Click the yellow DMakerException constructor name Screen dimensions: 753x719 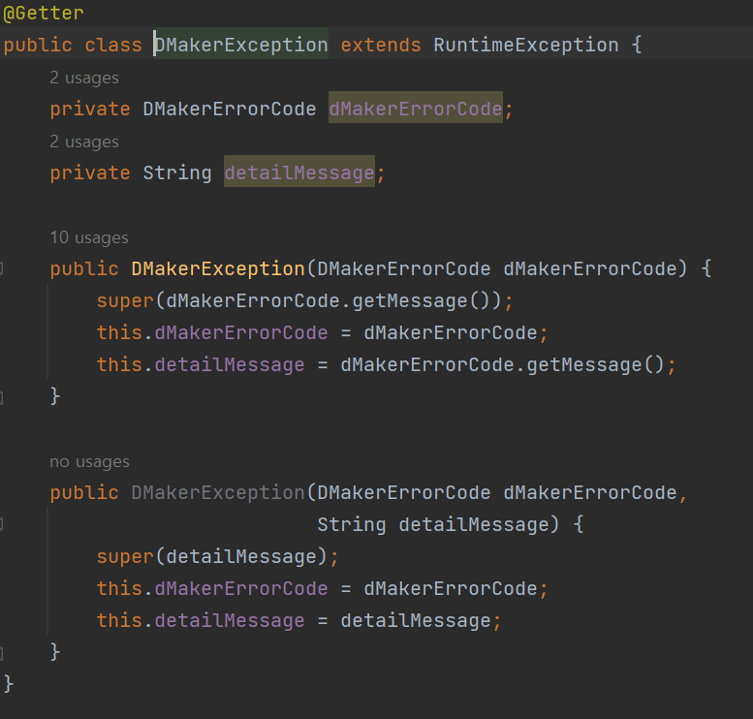tap(218, 268)
